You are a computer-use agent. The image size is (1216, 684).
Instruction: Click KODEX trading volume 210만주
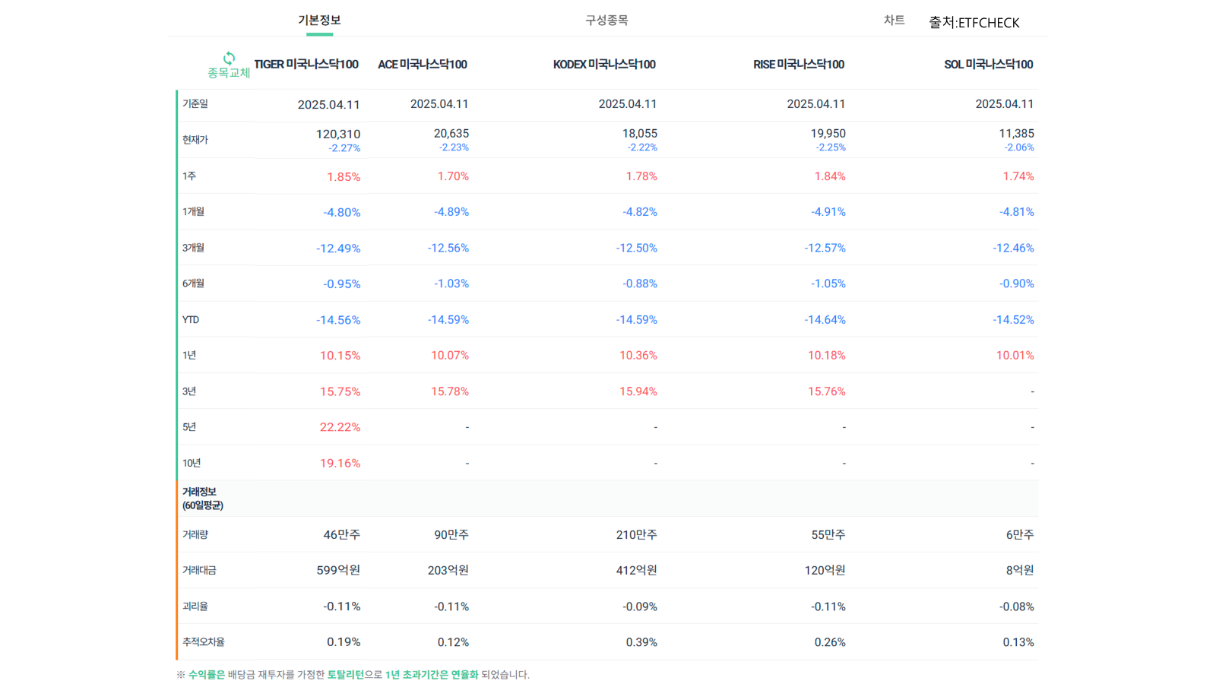637,535
